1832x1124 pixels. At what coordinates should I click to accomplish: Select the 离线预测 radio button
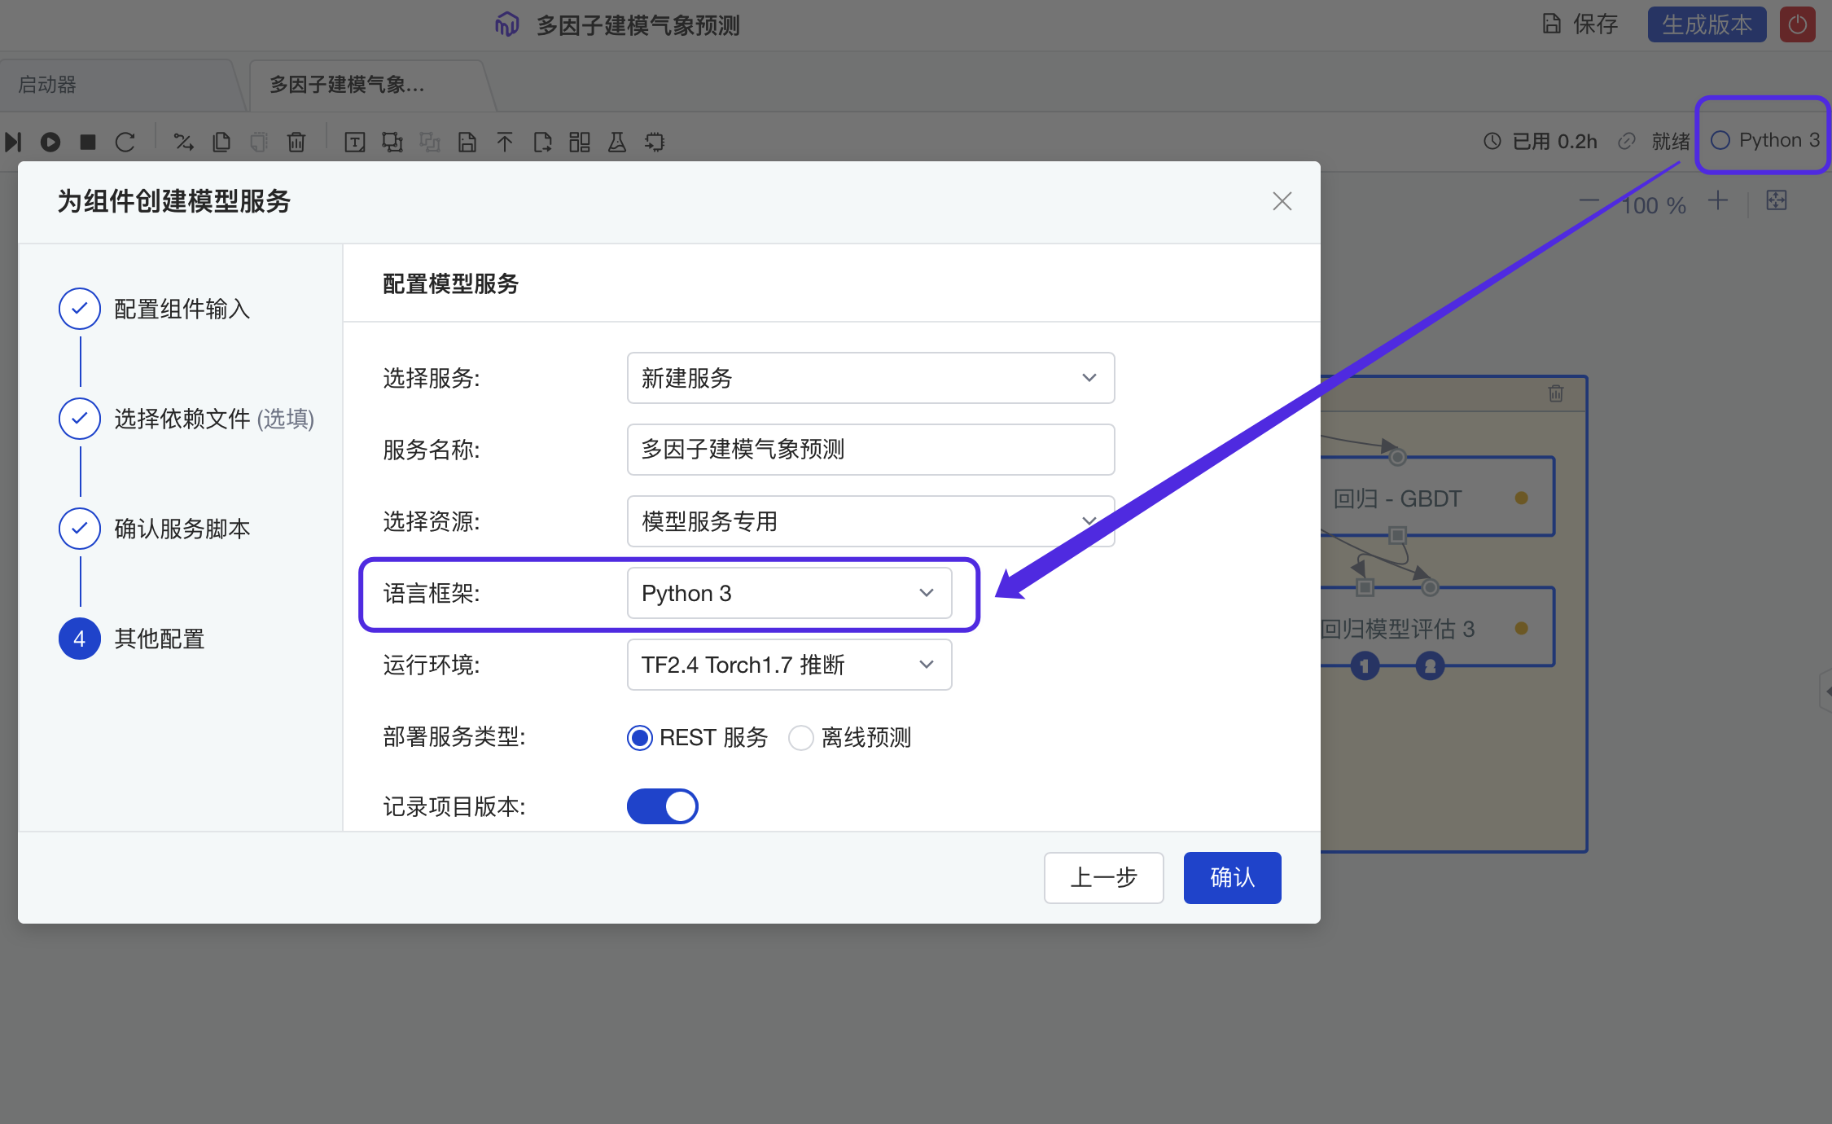pos(801,738)
